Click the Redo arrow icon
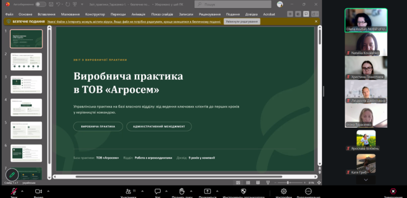This screenshot has width=407, height=198. click(68, 4)
